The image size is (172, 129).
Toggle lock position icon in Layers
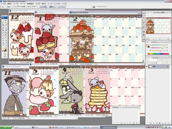tap(154, 63)
